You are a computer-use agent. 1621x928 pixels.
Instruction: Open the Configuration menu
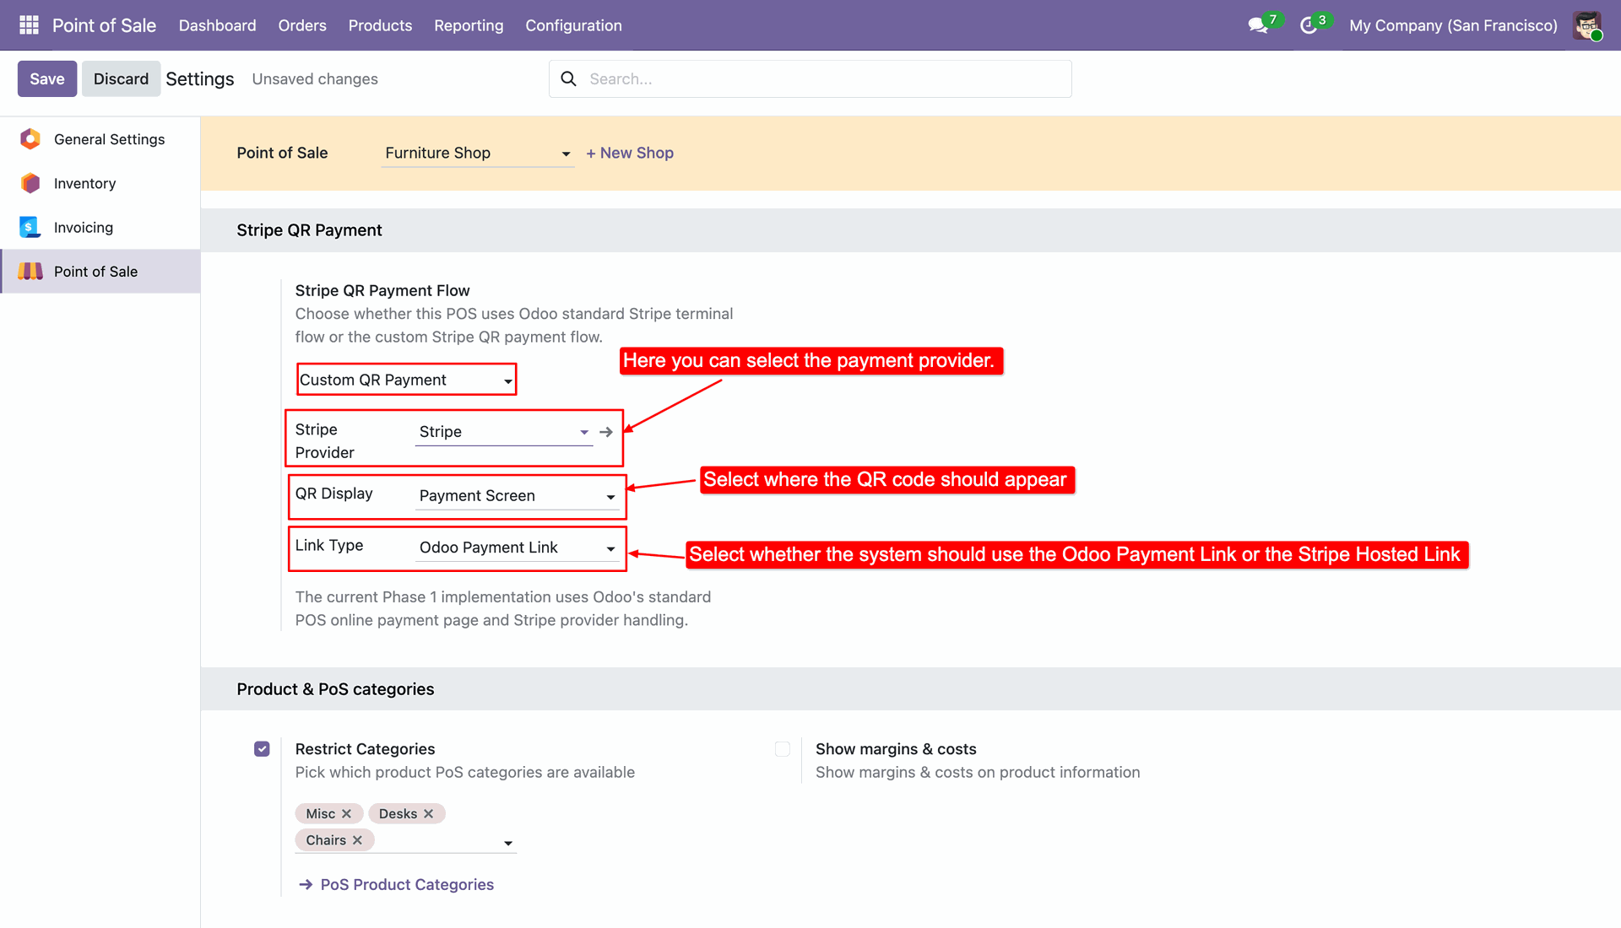[x=573, y=25]
